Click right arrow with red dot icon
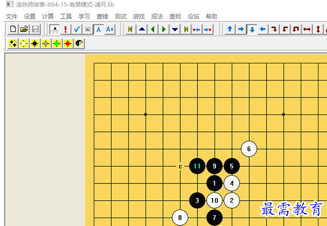This screenshot has width=327, height=226. [208, 29]
